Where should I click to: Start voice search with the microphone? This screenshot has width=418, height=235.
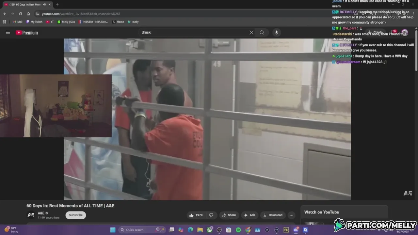pos(277,32)
